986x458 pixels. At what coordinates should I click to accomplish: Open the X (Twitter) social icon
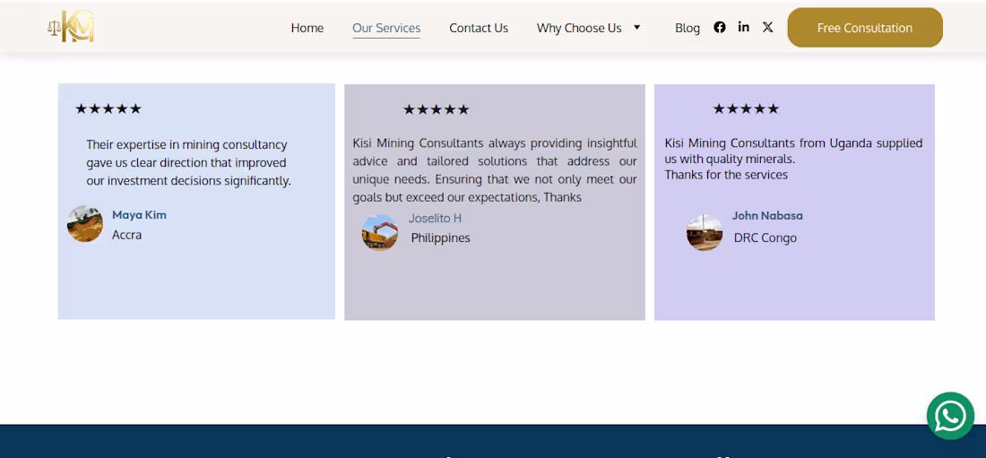768,27
